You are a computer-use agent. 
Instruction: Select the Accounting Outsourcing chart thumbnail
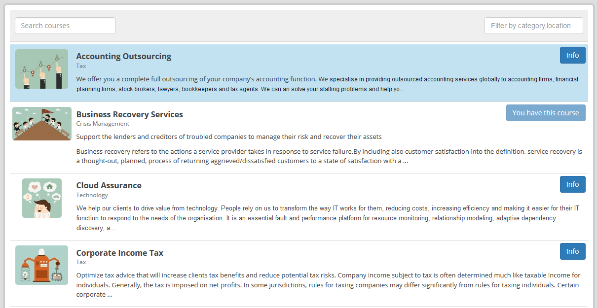(x=41, y=69)
